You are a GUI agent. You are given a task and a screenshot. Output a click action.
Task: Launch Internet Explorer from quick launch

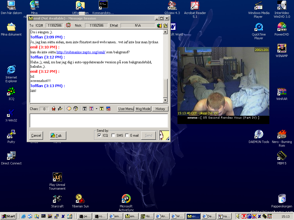[24, 217]
